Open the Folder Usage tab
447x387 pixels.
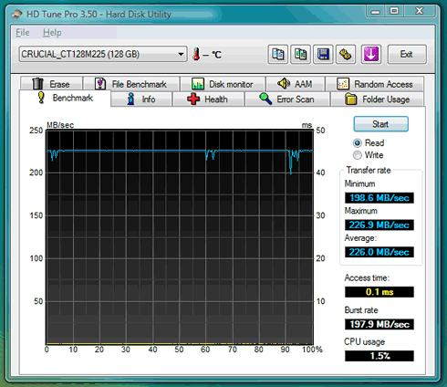(378, 99)
